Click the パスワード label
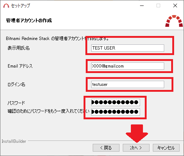This screenshot has width=184, height=156. tap(16, 103)
